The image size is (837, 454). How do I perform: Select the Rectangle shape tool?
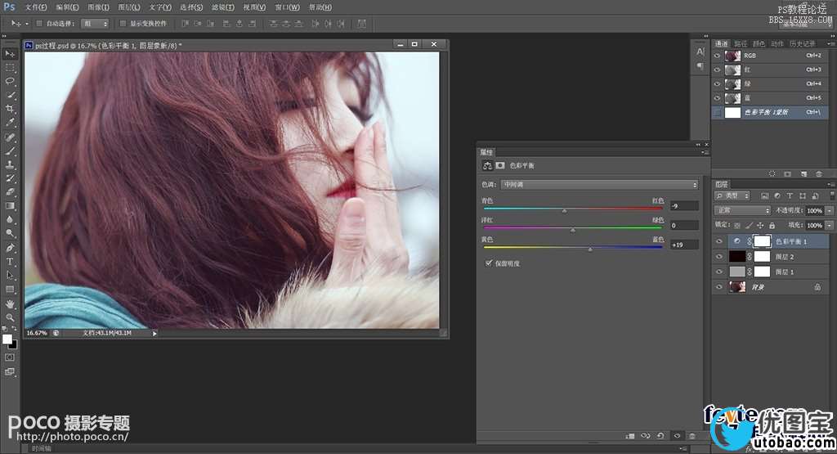point(10,289)
